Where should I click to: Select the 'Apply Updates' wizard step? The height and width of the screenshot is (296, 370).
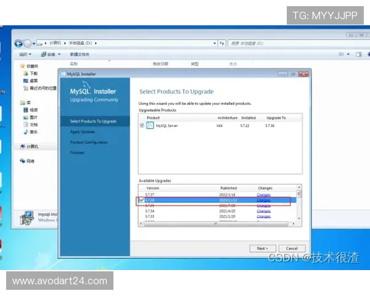83,132
